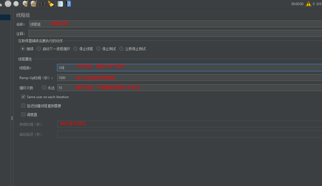This screenshot has height=186, width=322.
Task: Open the Function Helper list icon
Action: [60, 4]
